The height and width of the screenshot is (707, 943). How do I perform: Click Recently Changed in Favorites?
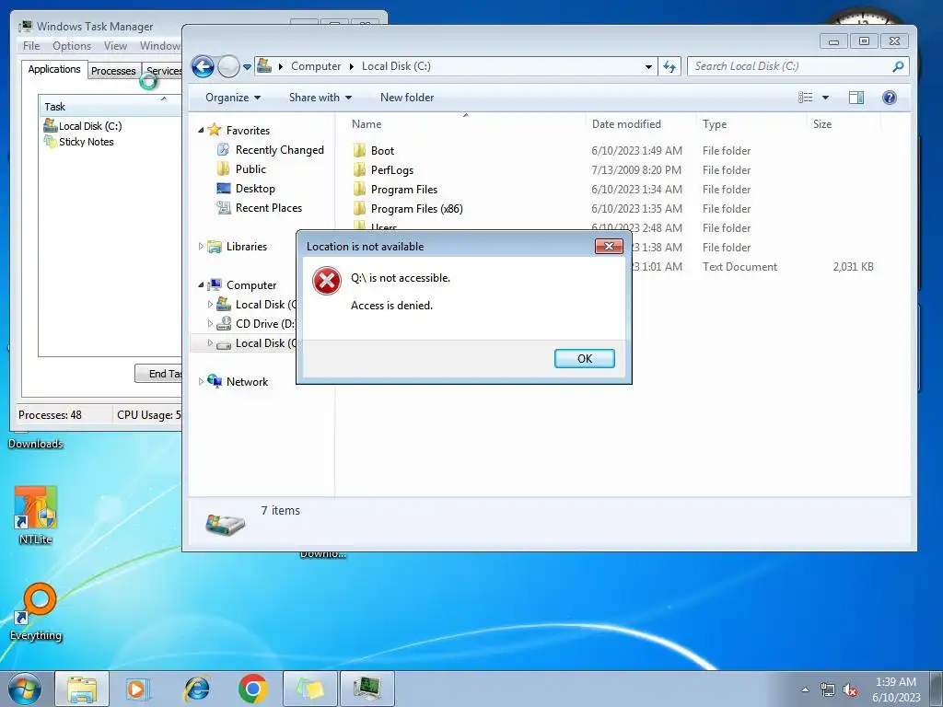(x=279, y=150)
